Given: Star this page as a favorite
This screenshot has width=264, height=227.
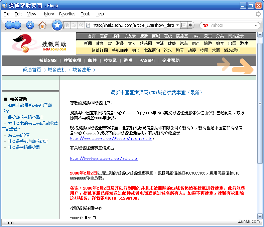Looking at the screenshot, I should 57,25.
